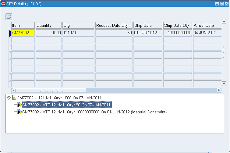Click the Arrival Date column header
This screenshot has width=230, height=153.
[x=207, y=25]
